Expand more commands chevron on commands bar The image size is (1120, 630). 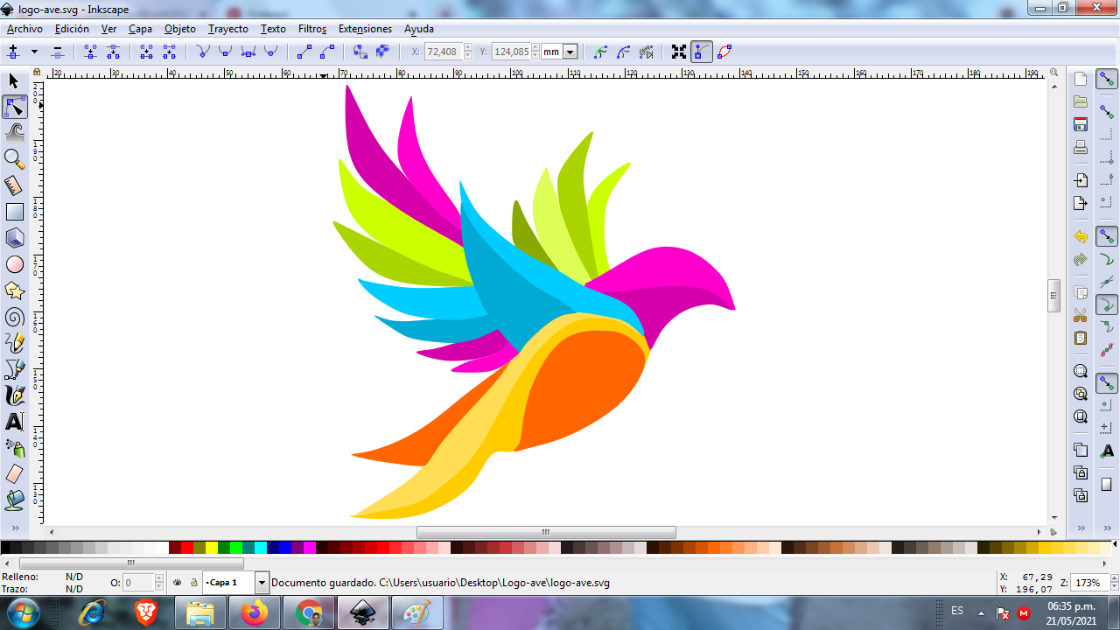[1081, 528]
